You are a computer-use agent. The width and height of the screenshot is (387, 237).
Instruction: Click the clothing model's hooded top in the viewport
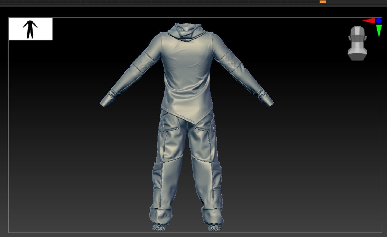[x=187, y=73]
